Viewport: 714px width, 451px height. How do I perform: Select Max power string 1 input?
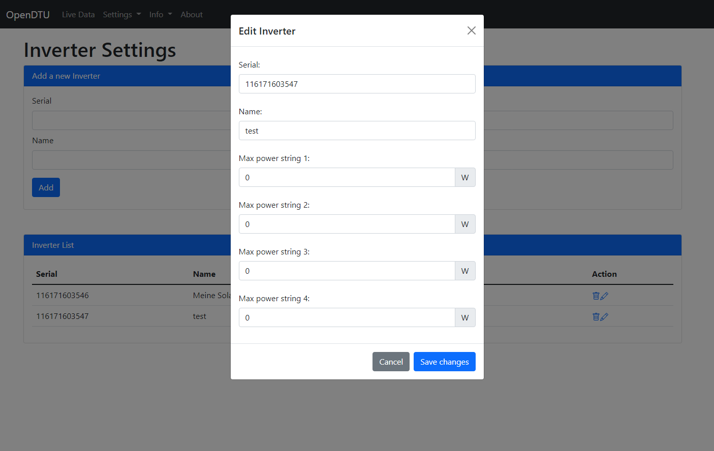point(347,177)
